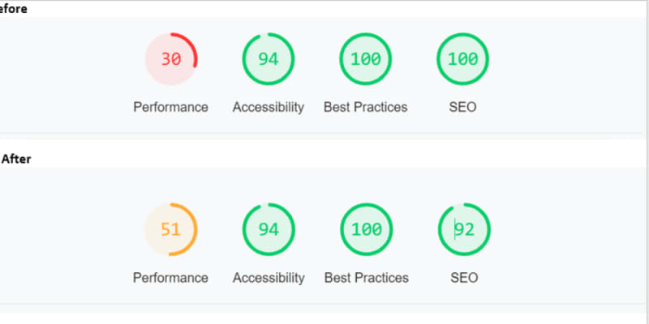Click the Before SEO gauge showing 100

click(x=463, y=59)
